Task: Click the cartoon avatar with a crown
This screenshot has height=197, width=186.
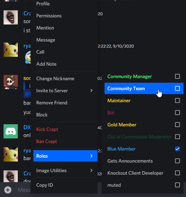Action: [x=11, y=82]
